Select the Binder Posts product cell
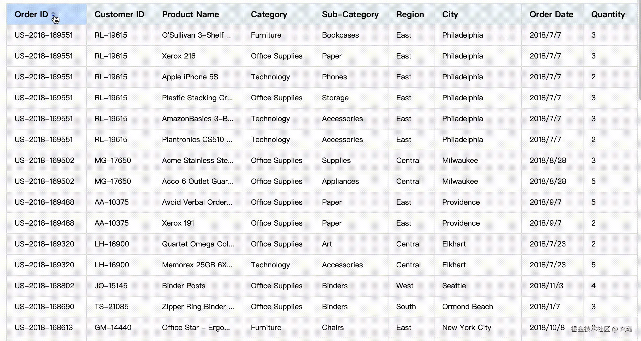 click(184, 286)
